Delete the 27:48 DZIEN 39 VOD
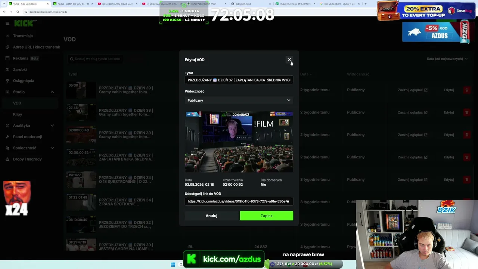478x269 pixels. pyautogui.click(x=466, y=112)
